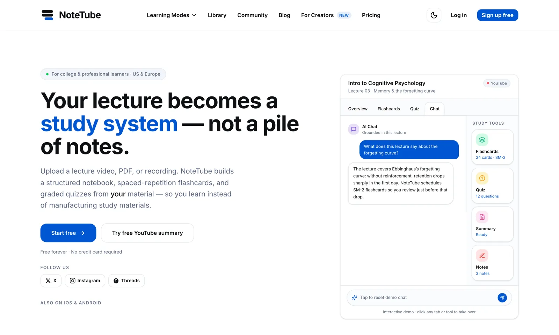The image size is (559, 335).
Task: Click the '12 questions' label
Action: (x=487, y=196)
